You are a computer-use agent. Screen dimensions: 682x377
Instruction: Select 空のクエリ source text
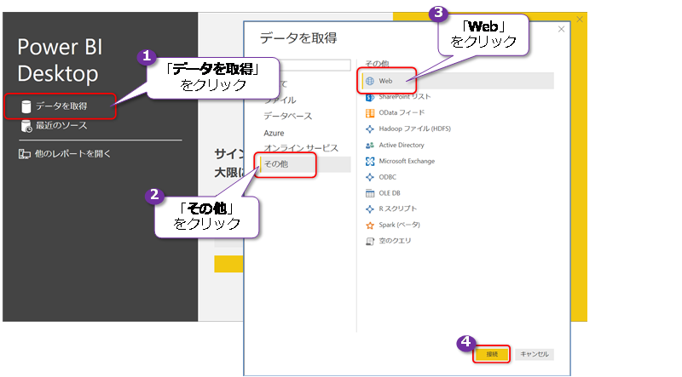point(395,241)
